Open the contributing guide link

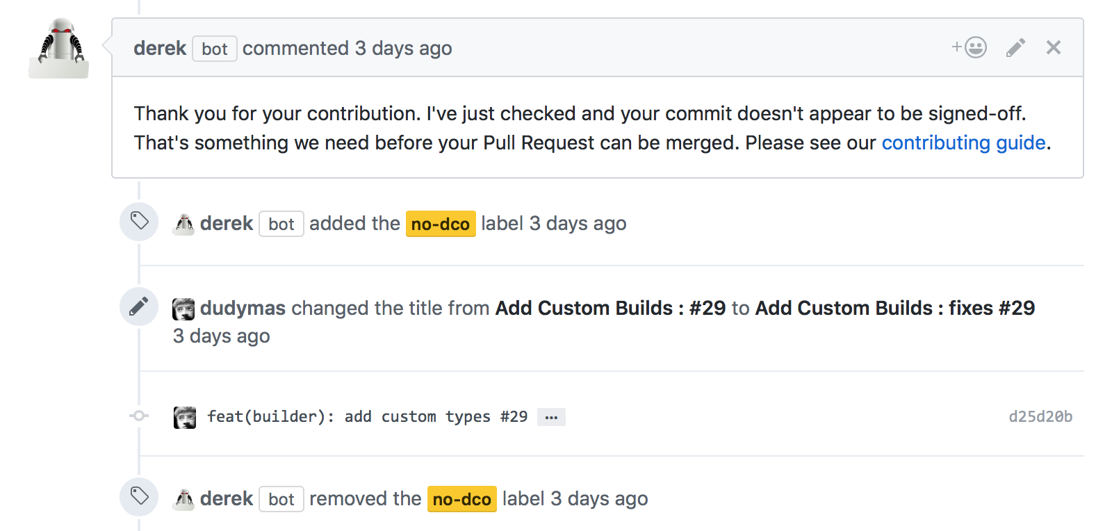tap(963, 142)
